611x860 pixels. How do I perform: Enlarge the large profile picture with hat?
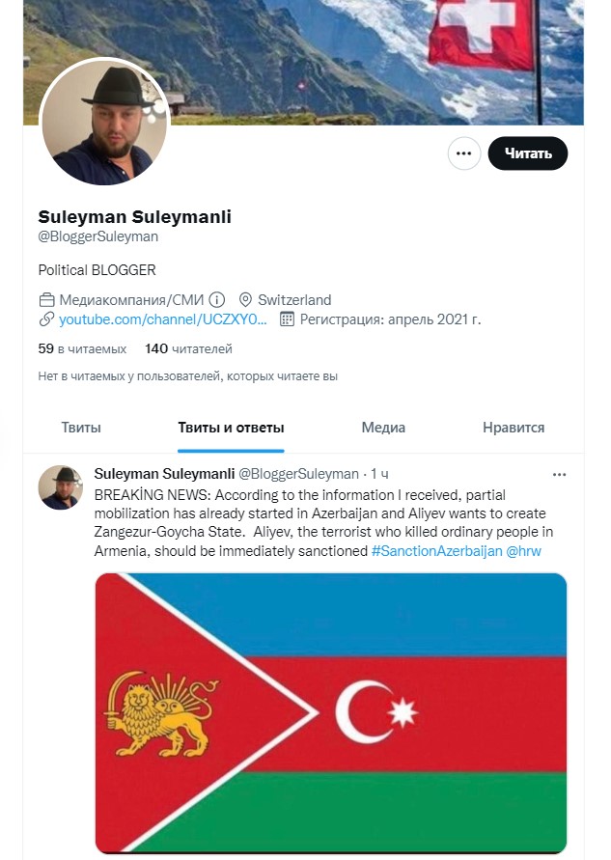point(104,122)
